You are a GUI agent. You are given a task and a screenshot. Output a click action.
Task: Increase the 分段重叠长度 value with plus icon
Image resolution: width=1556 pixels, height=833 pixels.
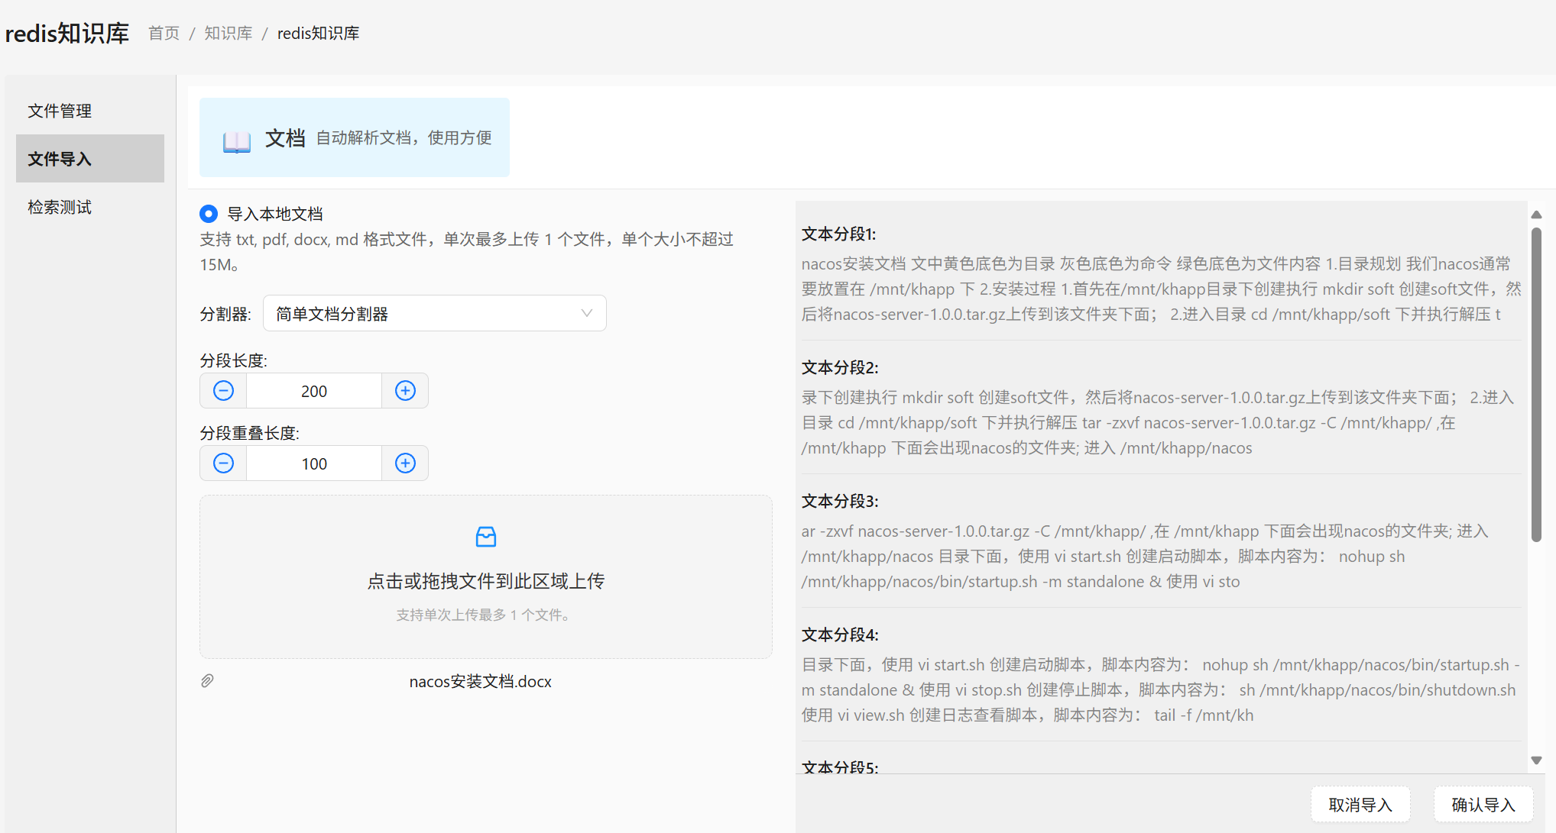(405, 463)
